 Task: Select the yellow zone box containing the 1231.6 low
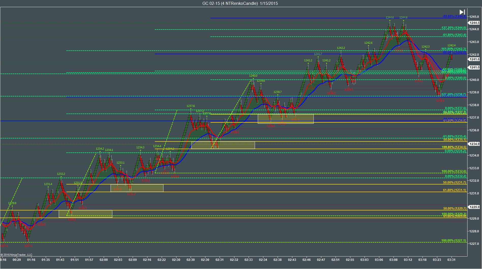137,188
